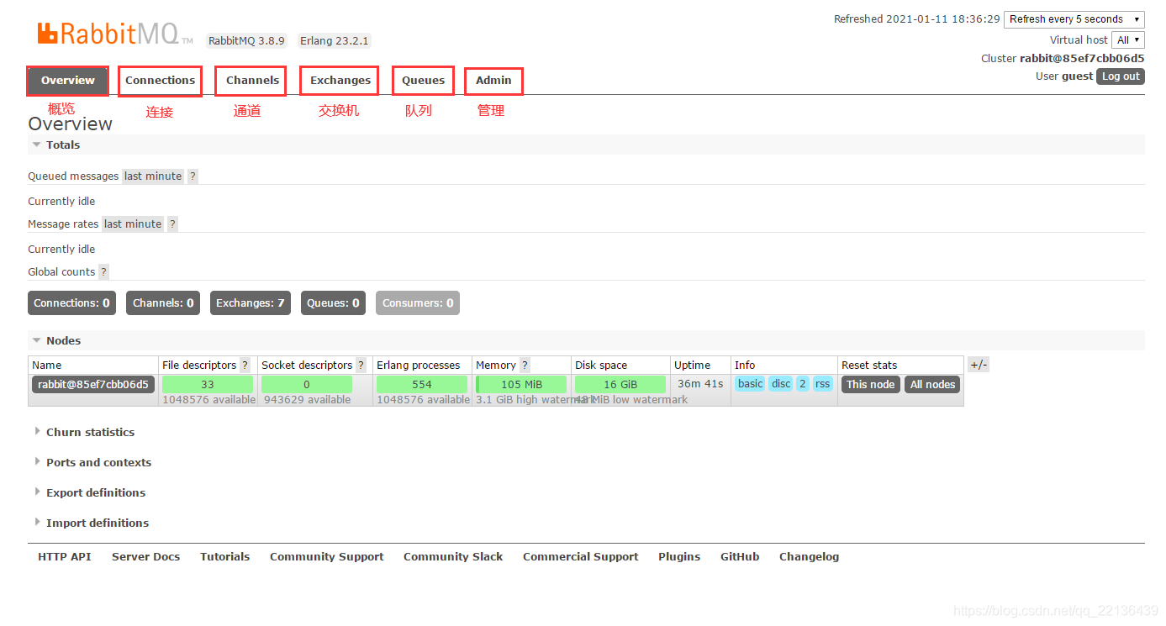Click the Erlang processes 554 bar

pyautogui.click(x=422, y=385)
